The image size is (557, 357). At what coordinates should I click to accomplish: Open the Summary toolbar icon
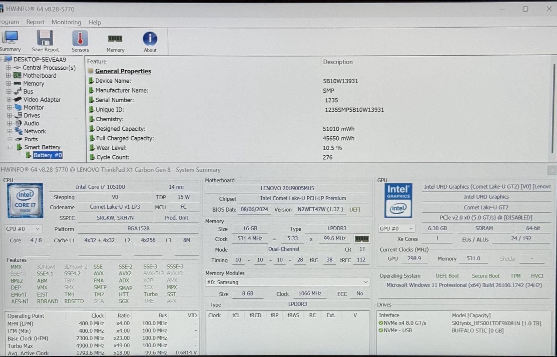(10, 38)
